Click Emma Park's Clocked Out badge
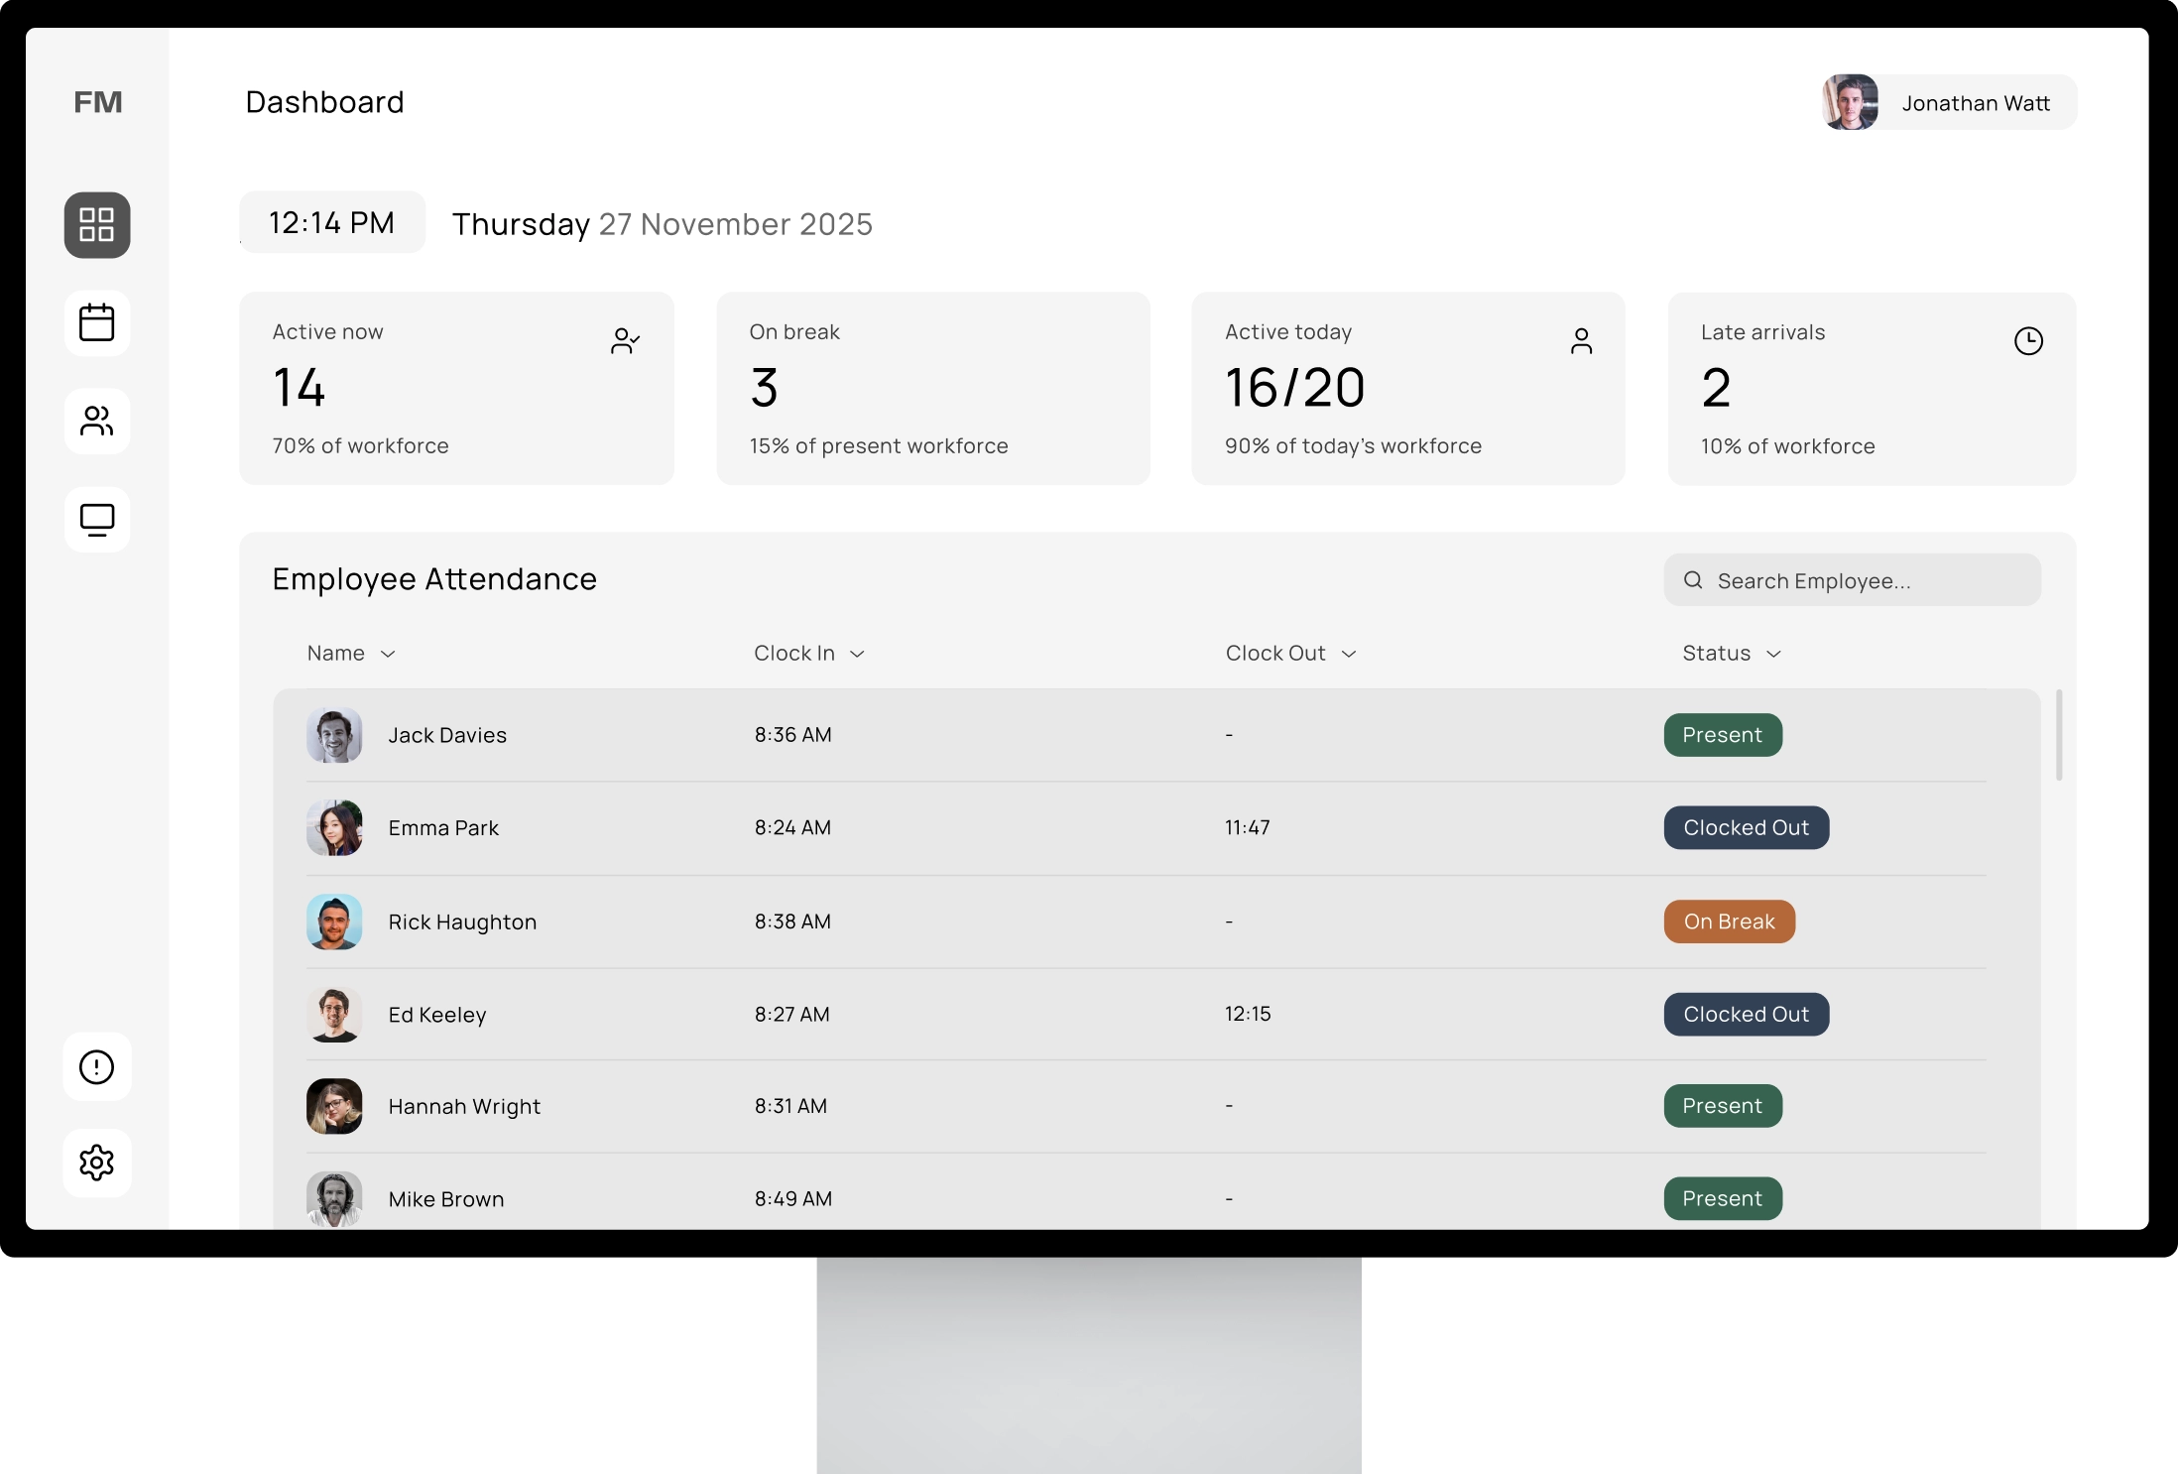Image resolution: width=2178 pixels, height=1474 pixels. pos(1746,827)
